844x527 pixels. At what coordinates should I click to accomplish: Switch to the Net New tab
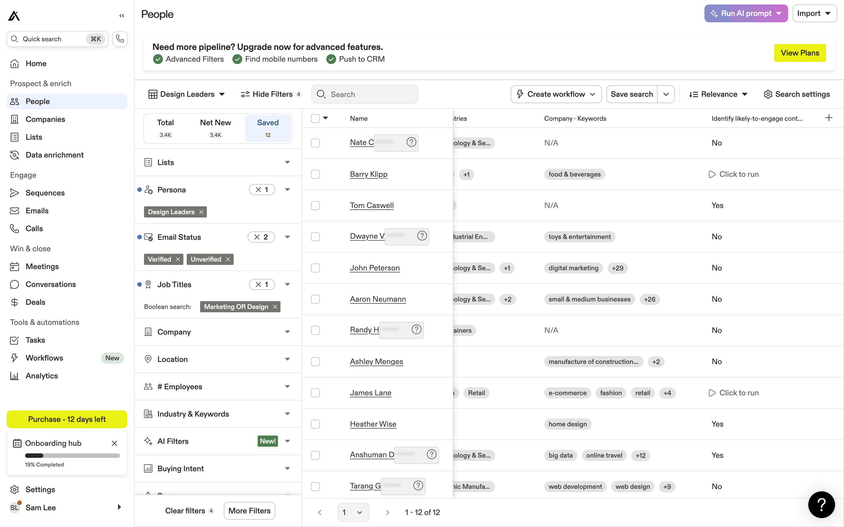pos(215,128)
